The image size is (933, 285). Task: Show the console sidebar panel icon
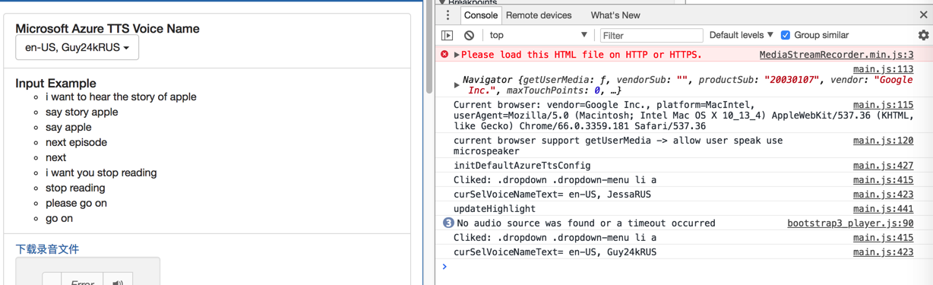click(x=448, y=35)
